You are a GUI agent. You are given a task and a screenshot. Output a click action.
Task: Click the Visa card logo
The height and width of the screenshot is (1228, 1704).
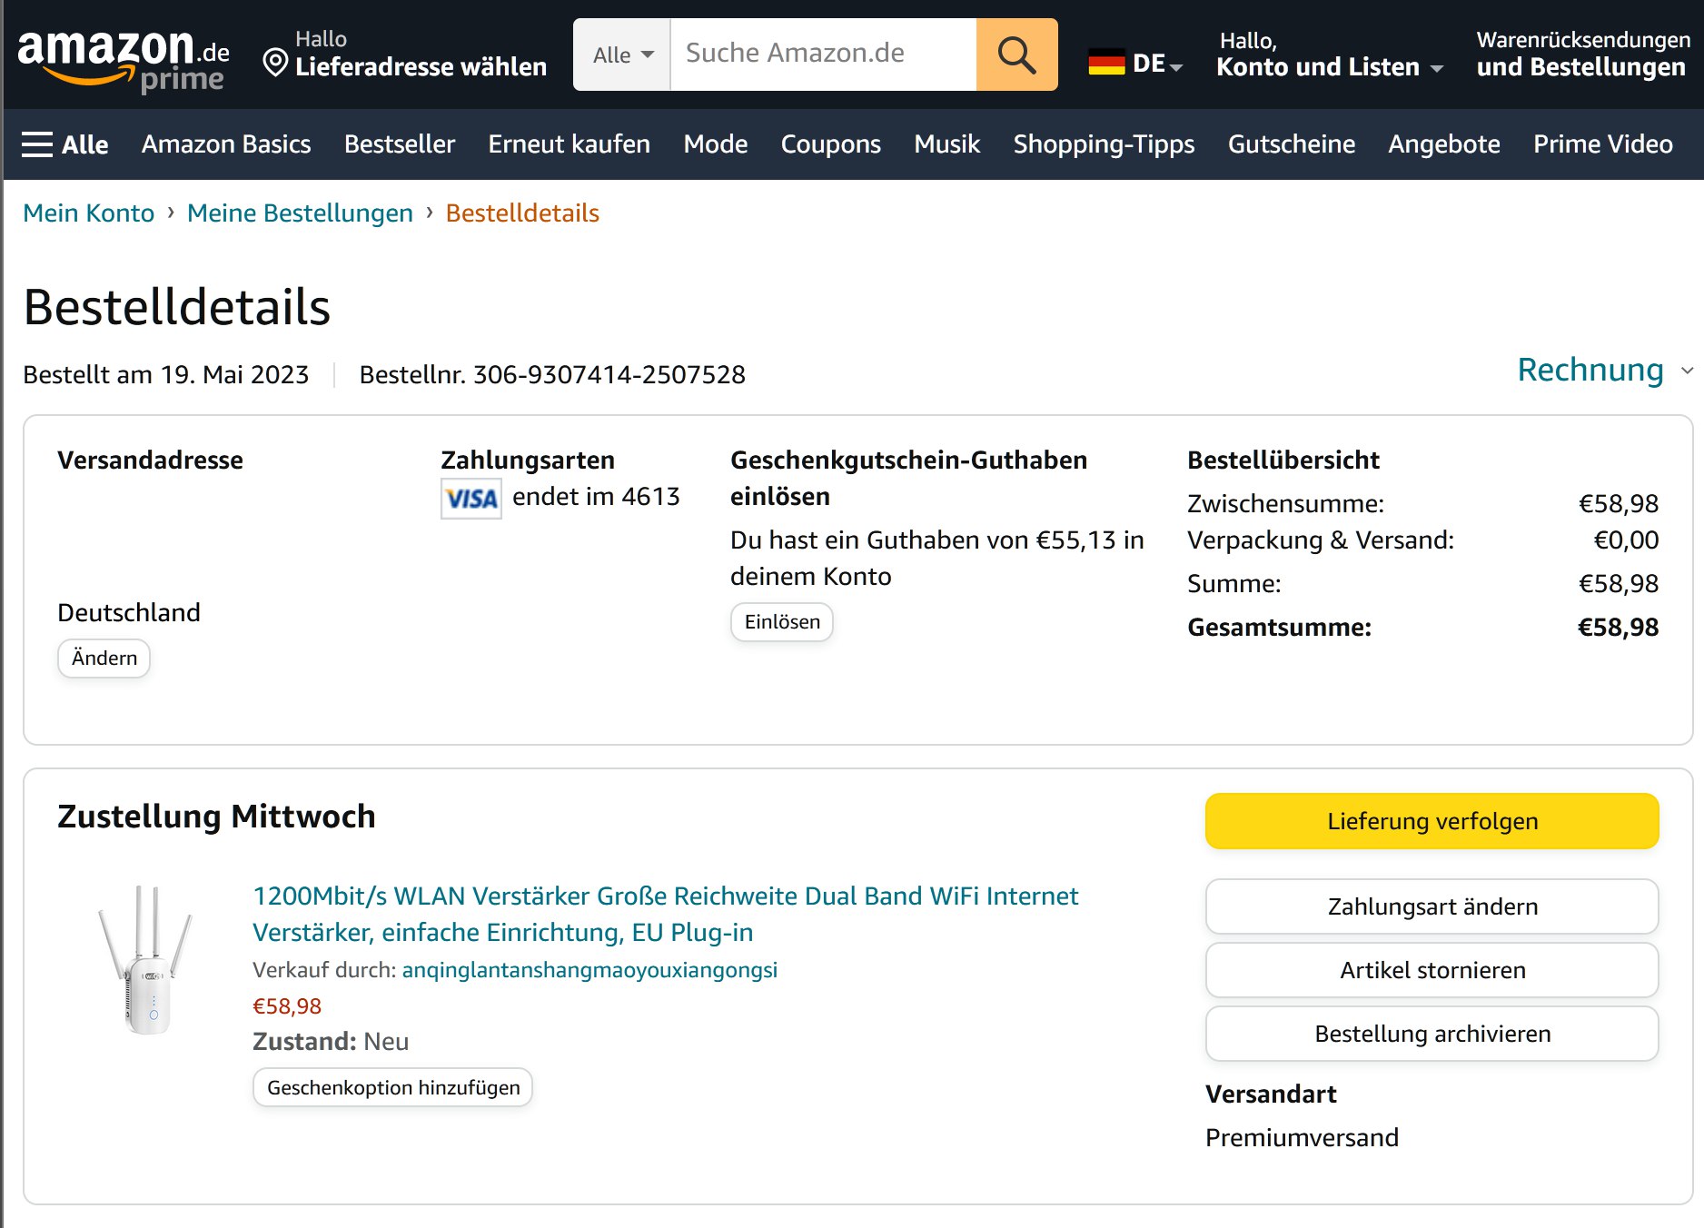[x=471, y=499]
